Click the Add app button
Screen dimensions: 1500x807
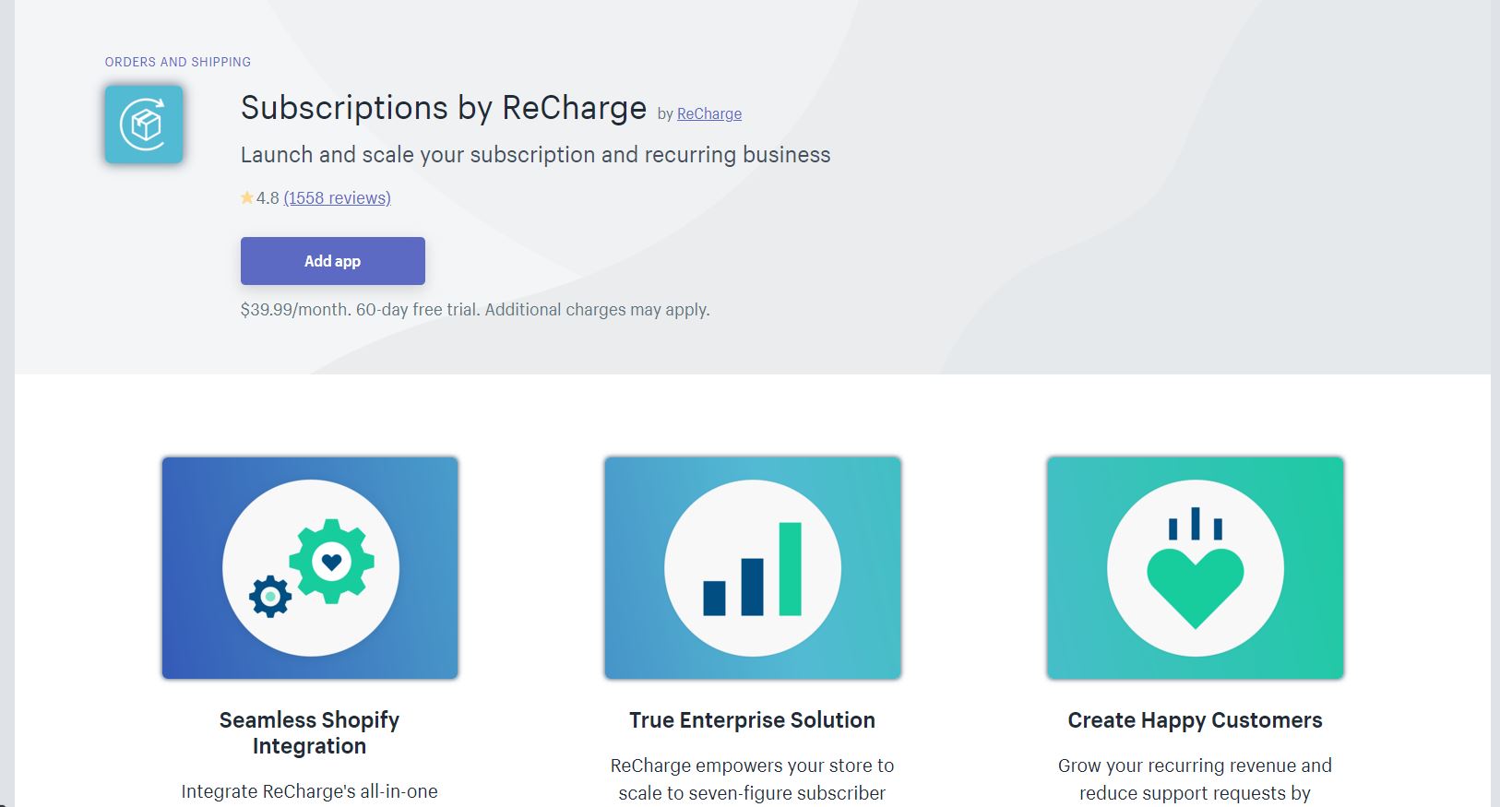333,261
